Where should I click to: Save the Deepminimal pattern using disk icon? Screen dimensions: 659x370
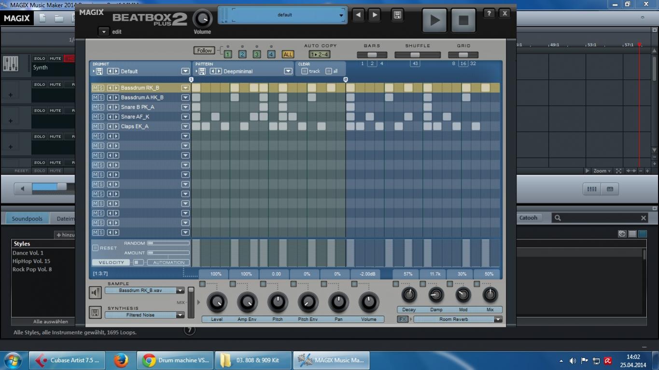coord(202,71)
